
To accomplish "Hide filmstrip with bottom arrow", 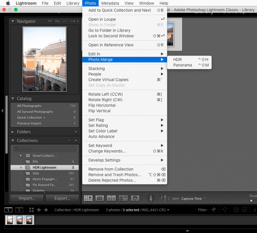I will [188, 231].
